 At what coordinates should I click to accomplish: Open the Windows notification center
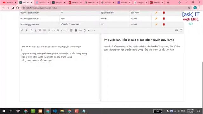(x=198, y=111)
